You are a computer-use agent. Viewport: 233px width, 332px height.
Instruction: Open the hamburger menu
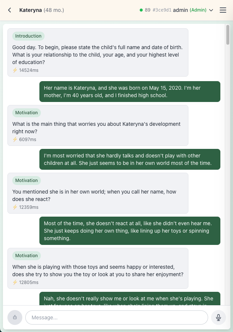223,10
